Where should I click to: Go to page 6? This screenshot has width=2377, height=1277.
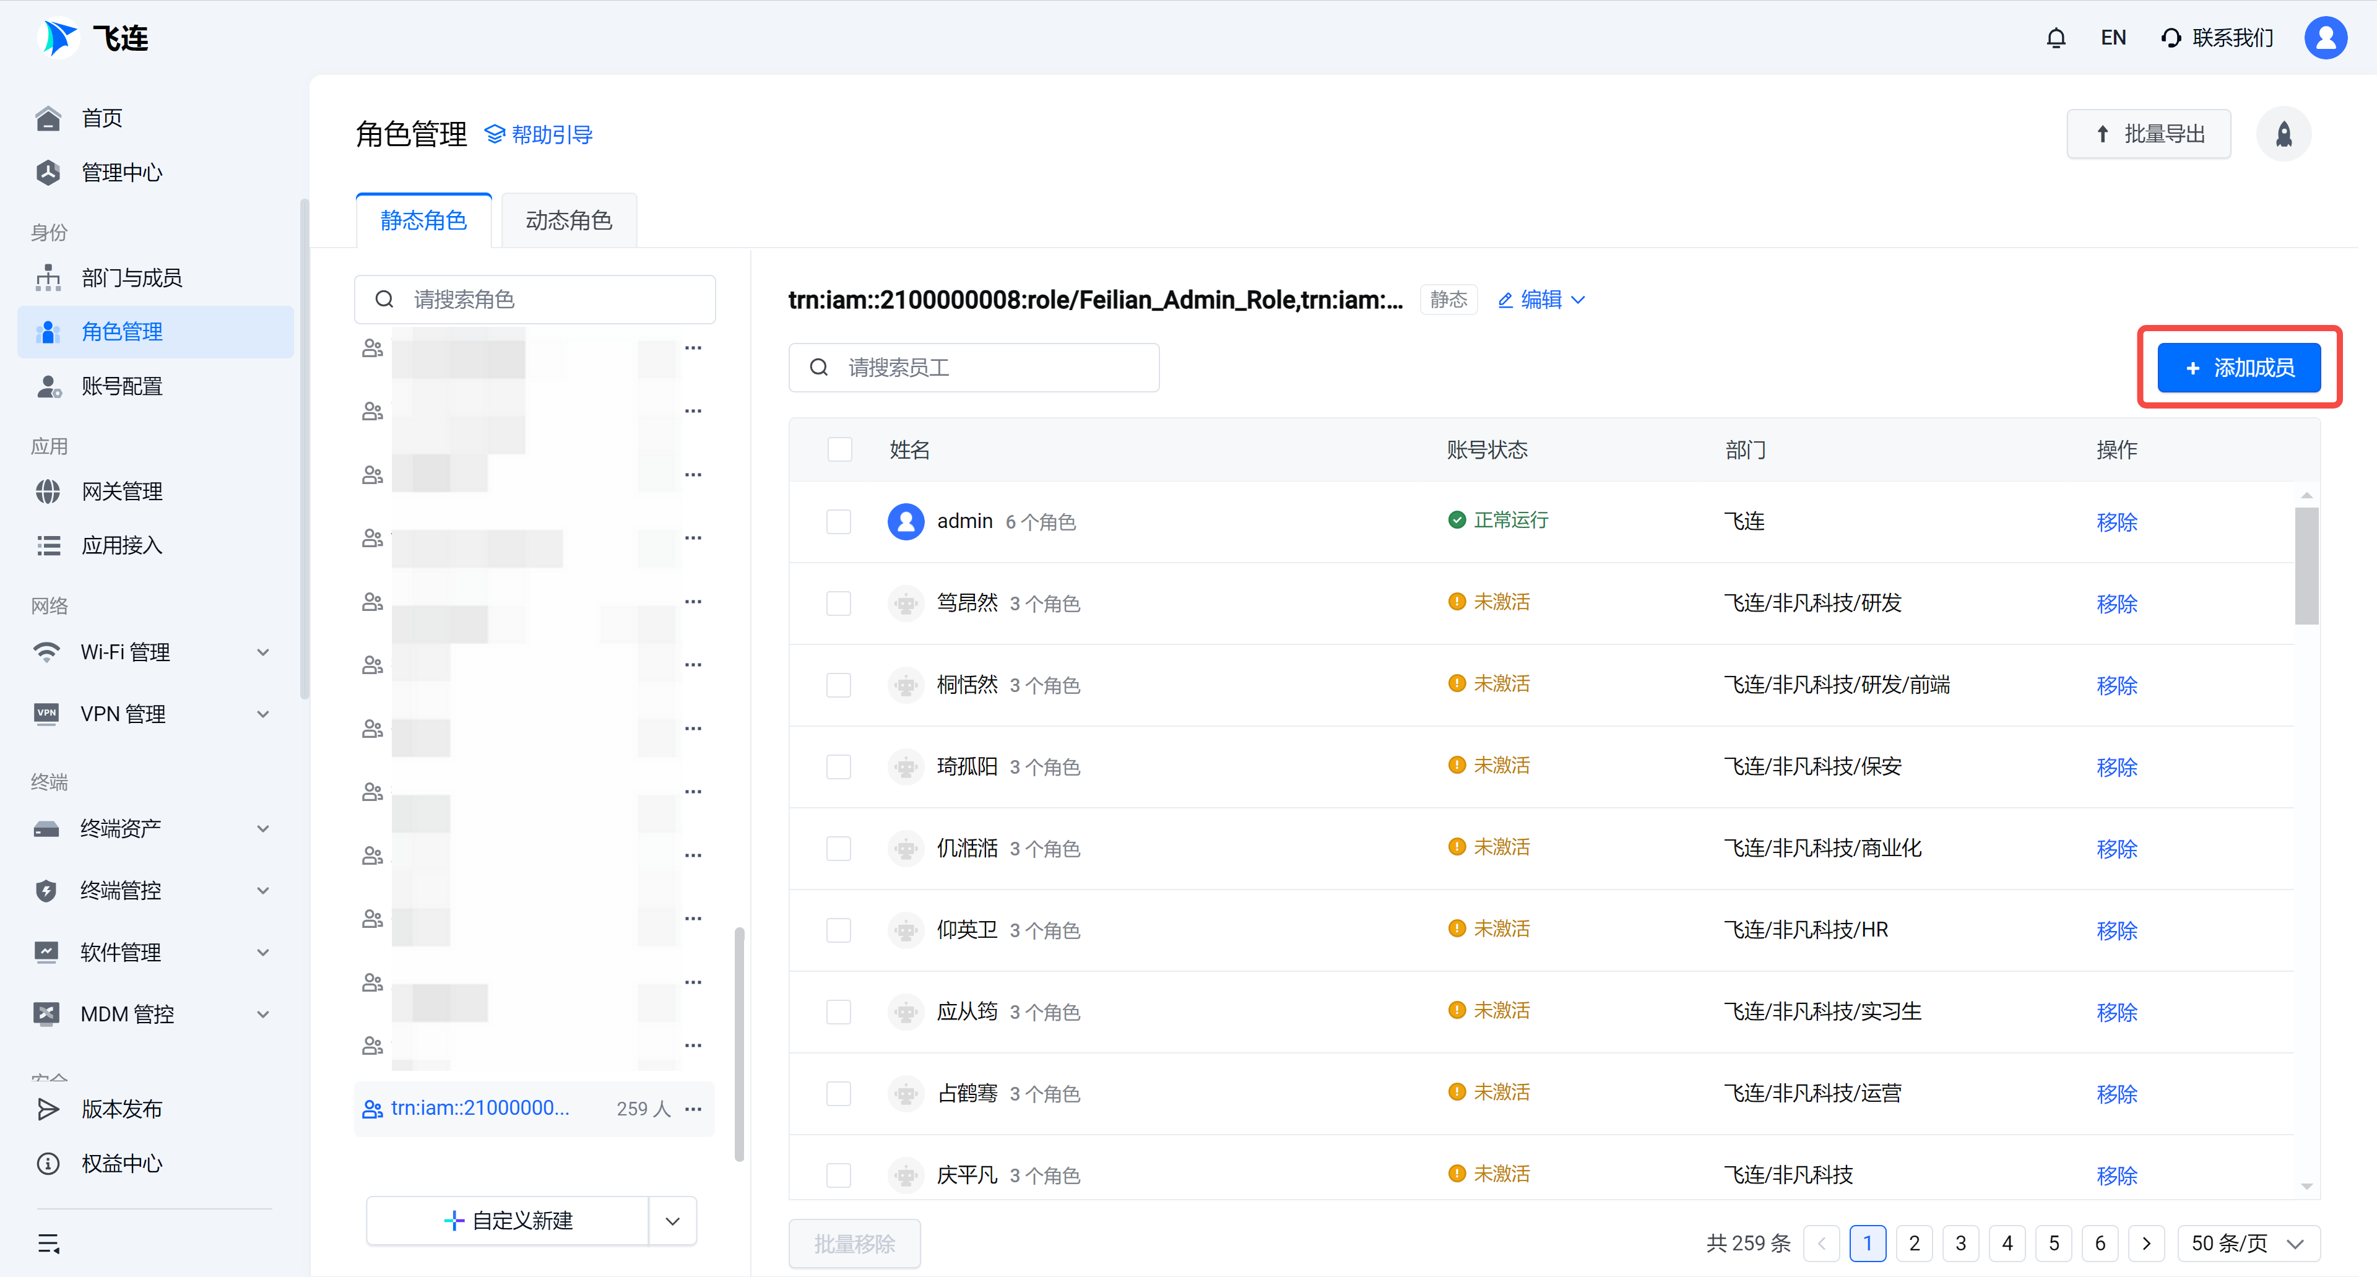click(x=2099, y=1243)
